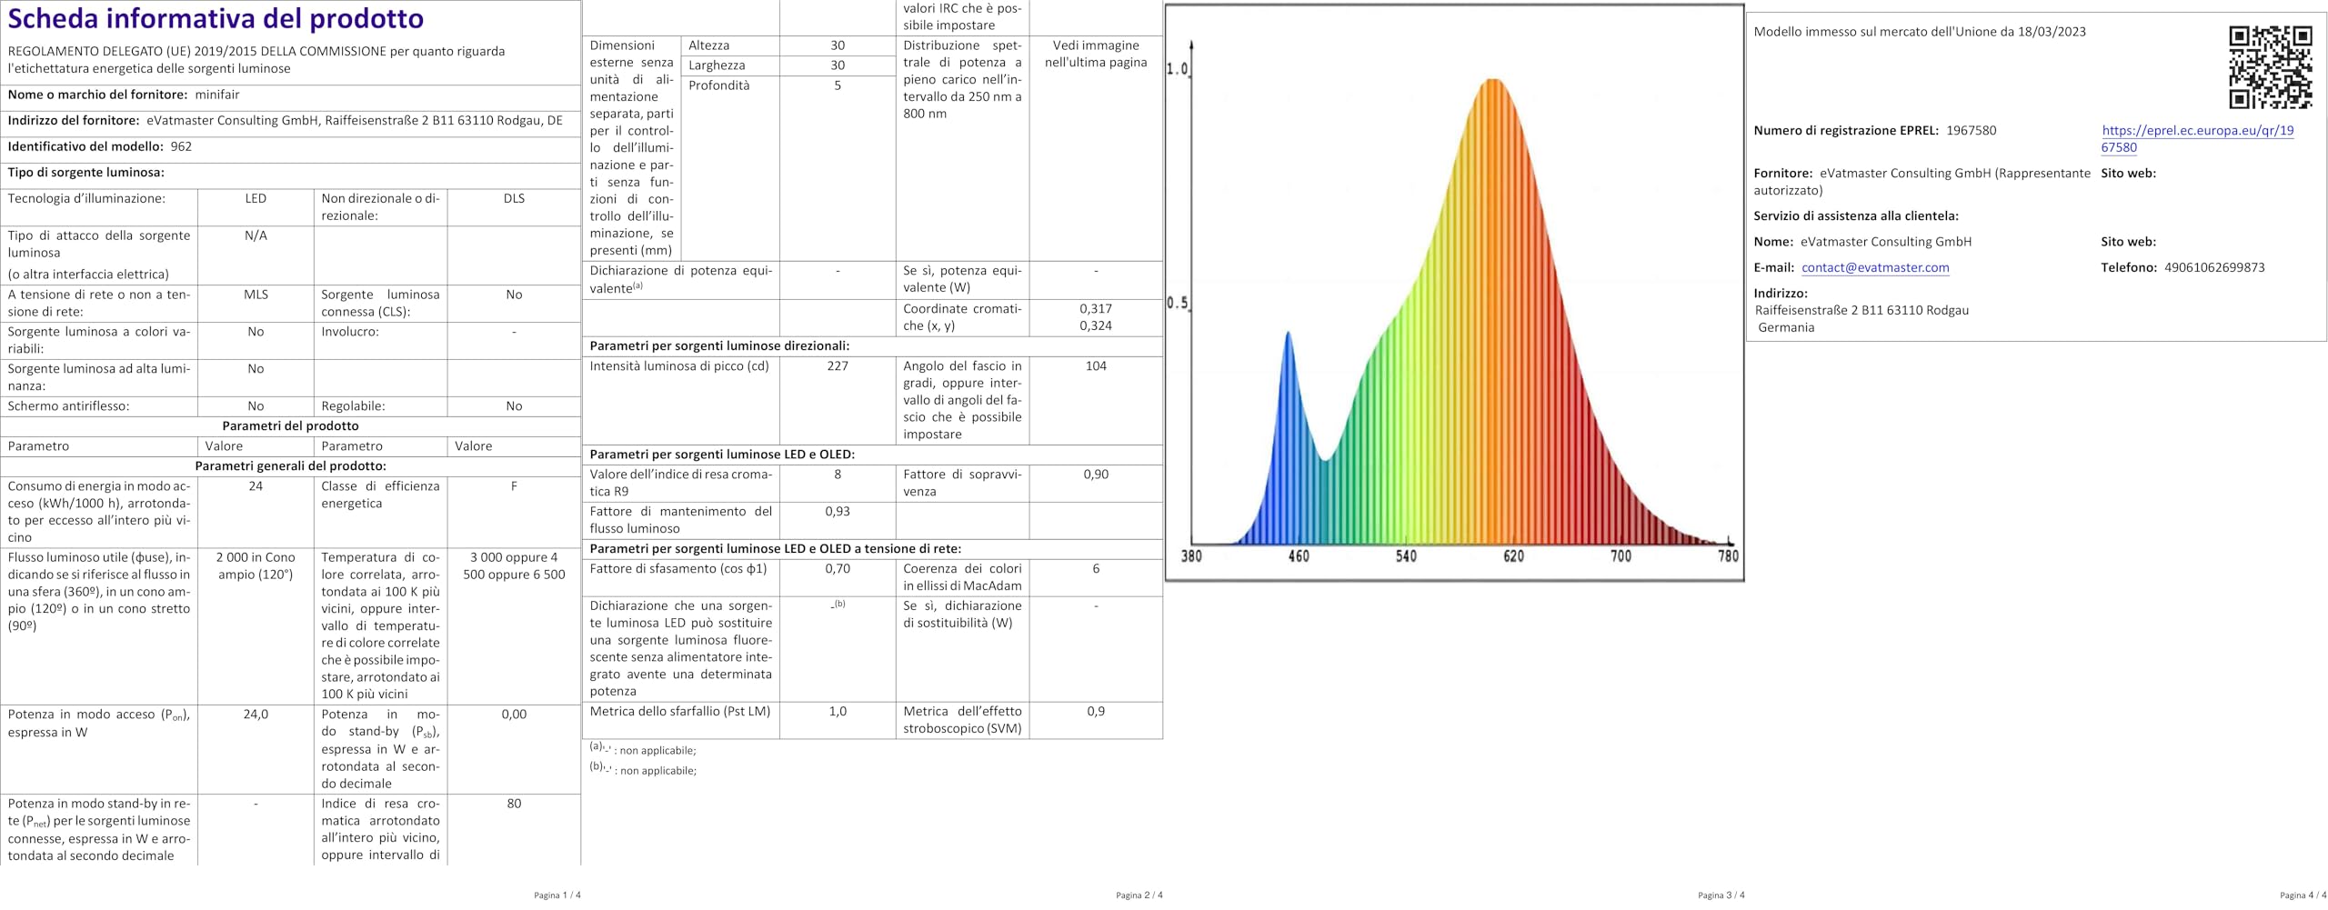2328x910 pixels.
Task: Click the '(a) non applicabile' footnote
Action: [x=643, y=749]
